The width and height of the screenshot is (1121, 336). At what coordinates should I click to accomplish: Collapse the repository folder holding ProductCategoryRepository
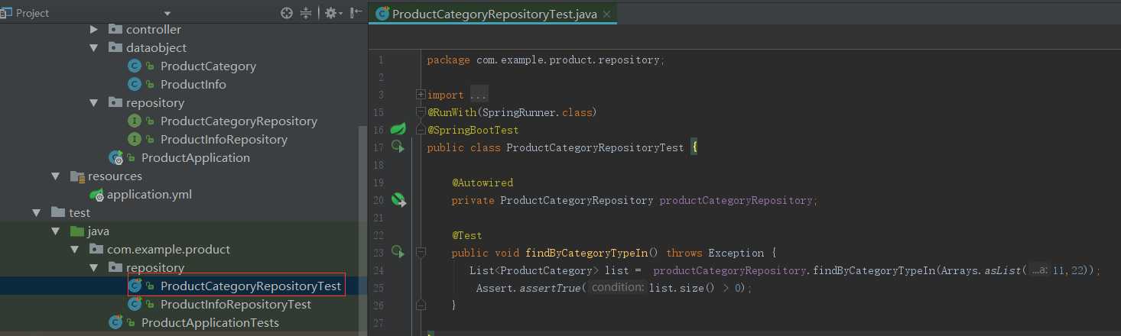pos(94,102)
